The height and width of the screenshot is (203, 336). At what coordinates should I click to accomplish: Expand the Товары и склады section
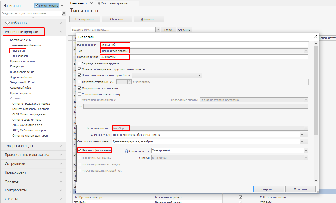pyautogui.click(x=61, y=146)
